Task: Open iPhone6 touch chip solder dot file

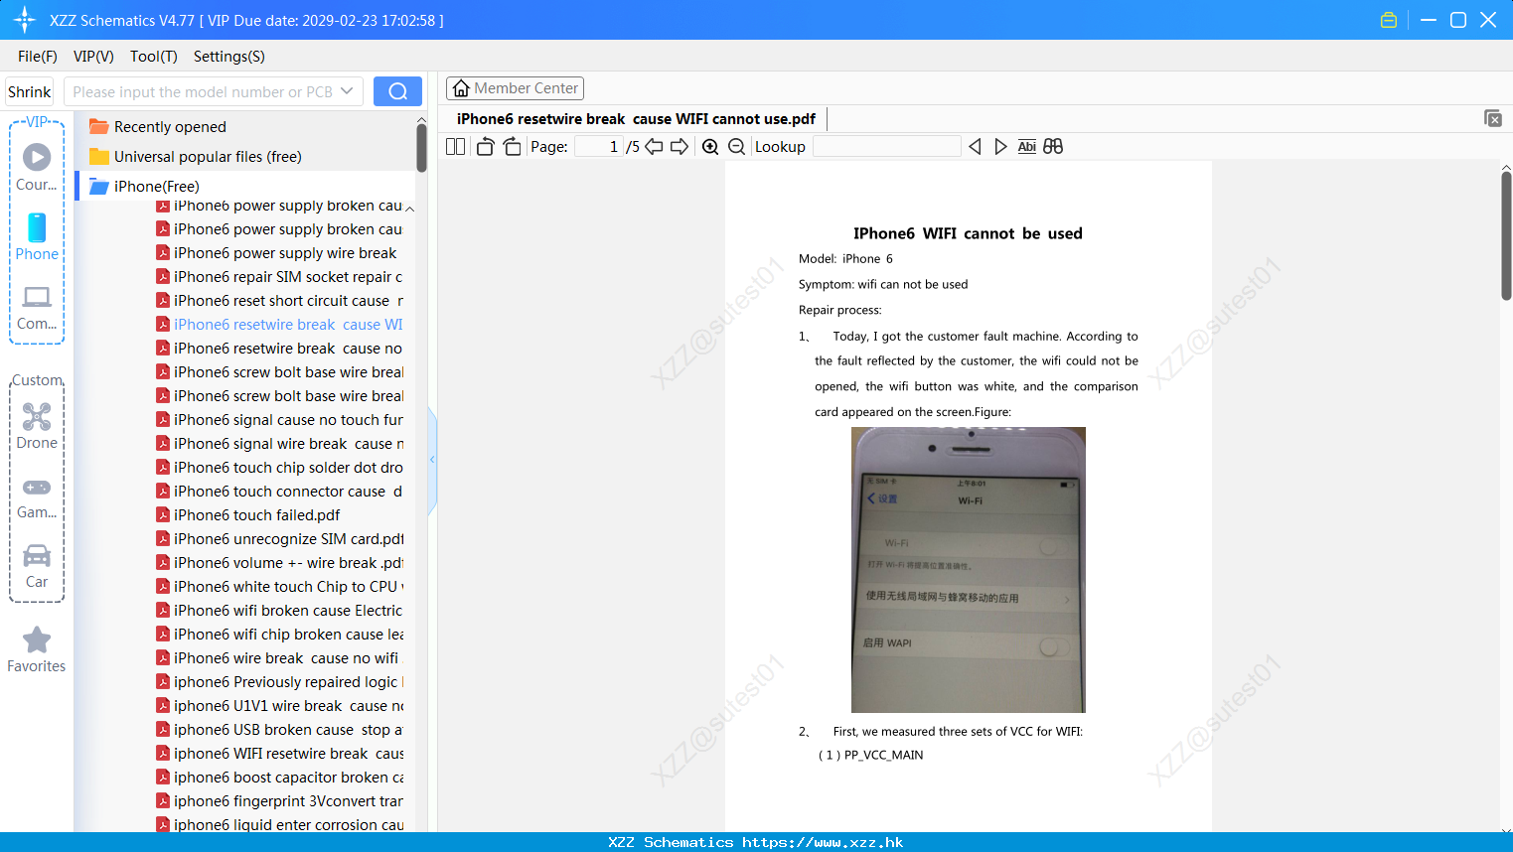Action: point(279,468)
